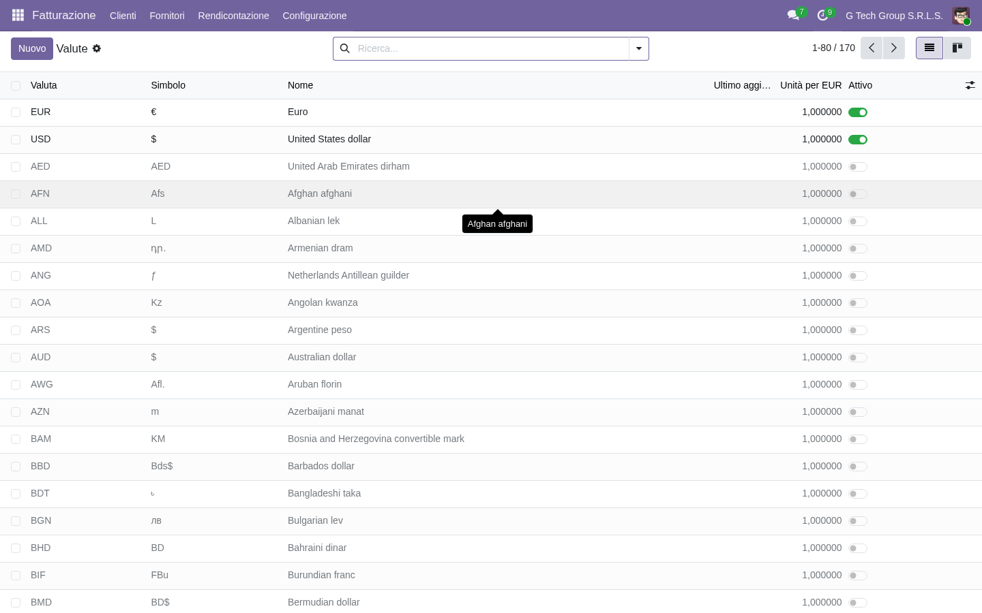Viewport: 982px width, 613px height.
Task: Open the company switcher G Tech Group
Action: 894,16
